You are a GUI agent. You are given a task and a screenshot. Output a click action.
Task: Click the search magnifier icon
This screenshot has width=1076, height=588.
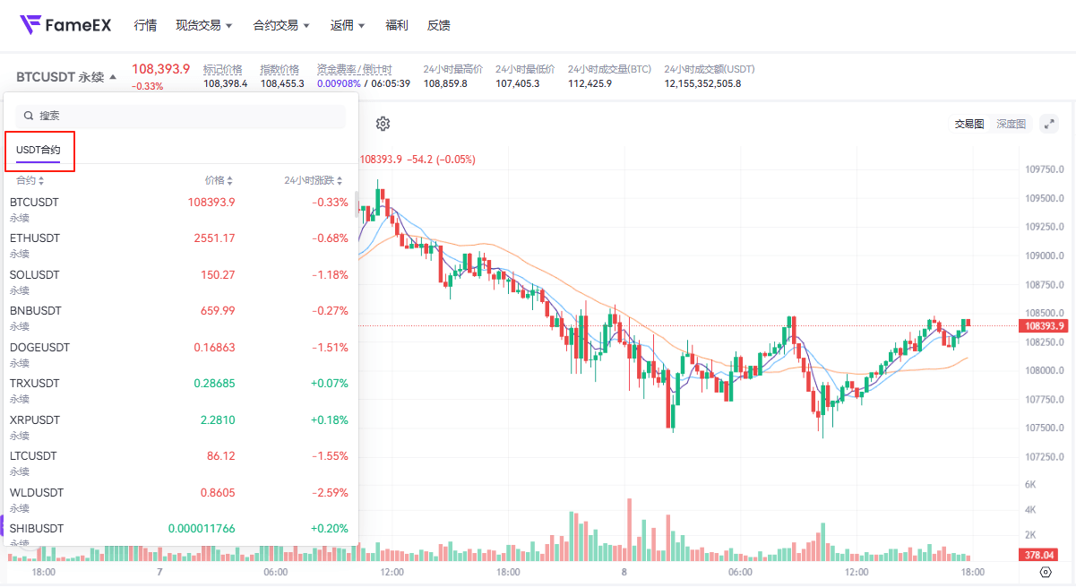click(x=29, y=117)
